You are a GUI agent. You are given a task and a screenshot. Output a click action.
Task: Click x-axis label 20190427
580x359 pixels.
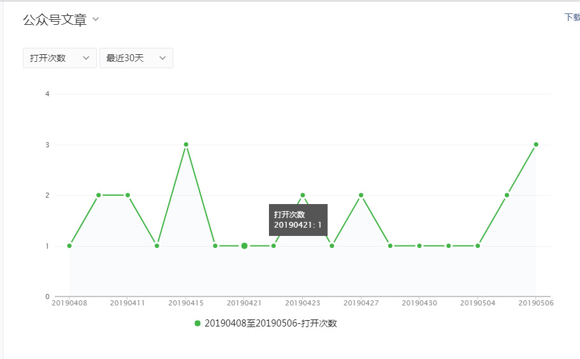361,303
